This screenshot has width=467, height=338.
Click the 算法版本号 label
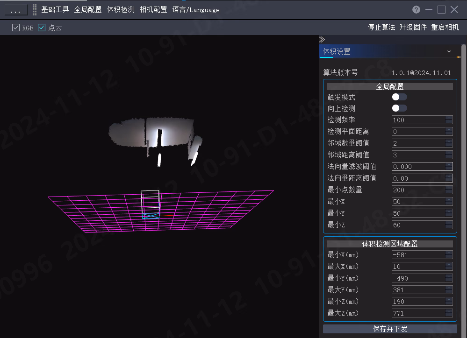[340, 72]
